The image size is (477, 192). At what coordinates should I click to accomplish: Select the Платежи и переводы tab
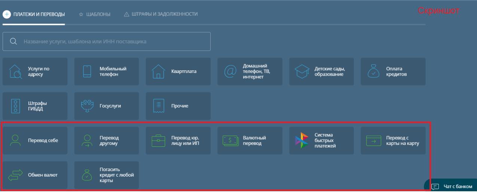tap(34, 14)
